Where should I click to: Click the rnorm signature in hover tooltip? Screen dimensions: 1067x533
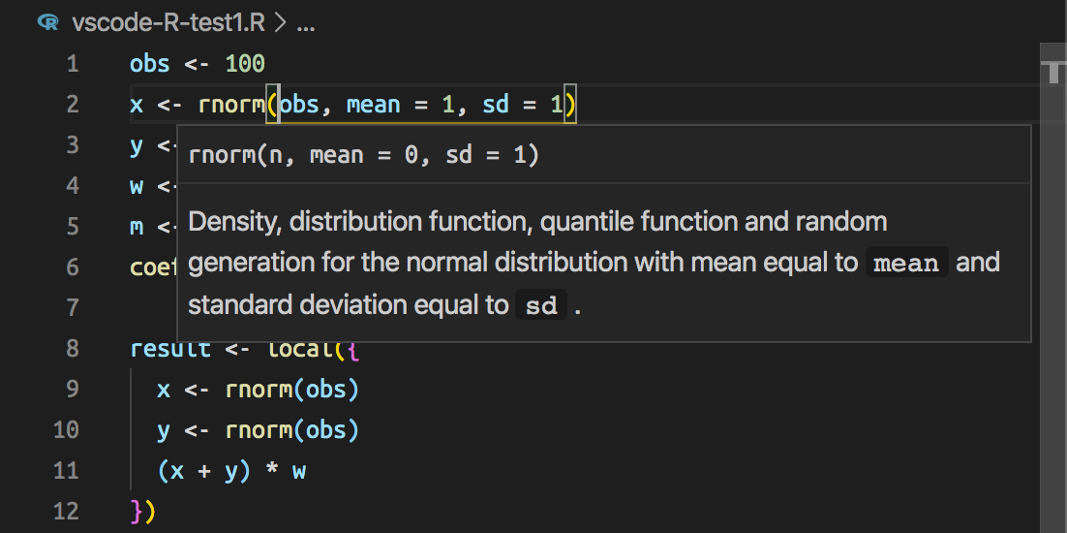click(x=364, y=155)
